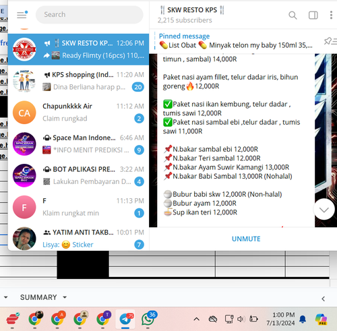Click the '2,215 subscribers' text
Viewport: 337px width, 331px height.
185,20
